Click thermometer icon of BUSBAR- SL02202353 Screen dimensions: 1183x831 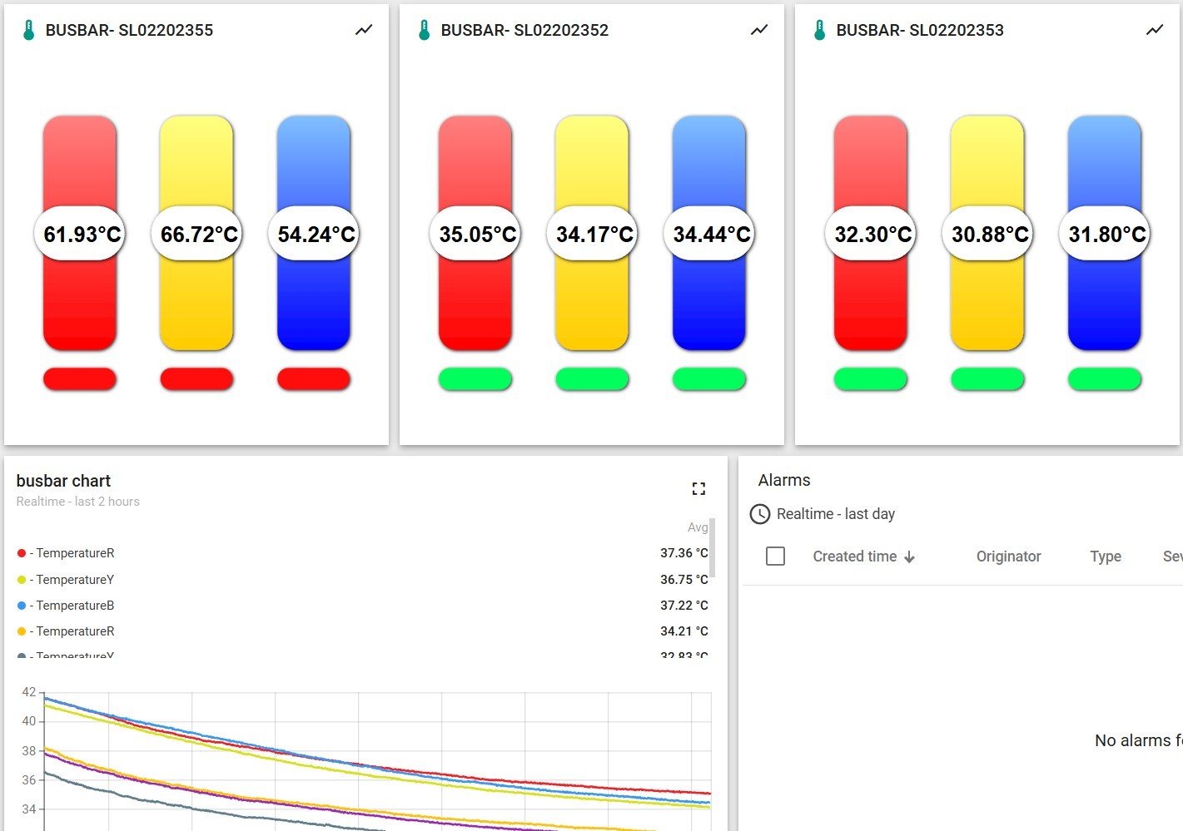[x=819, y=31]
